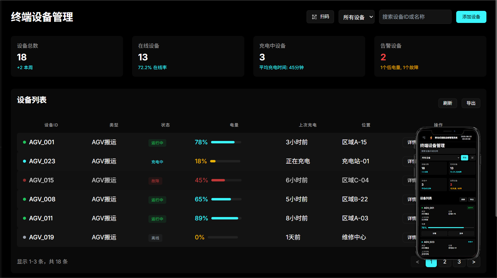Export device list via 导出 button
Screen dimensions: 497x278
click(x=471, y=103)
